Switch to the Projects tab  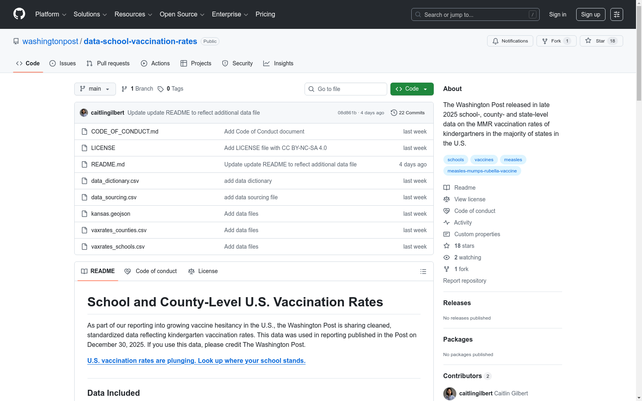coord(196,63)
